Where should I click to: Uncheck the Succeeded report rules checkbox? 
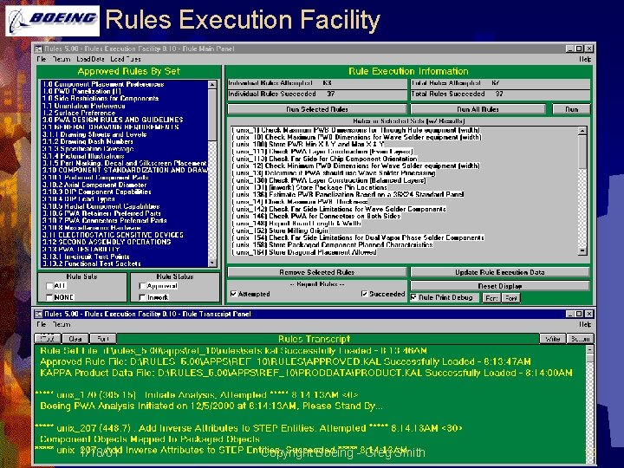tap(364, 294)
